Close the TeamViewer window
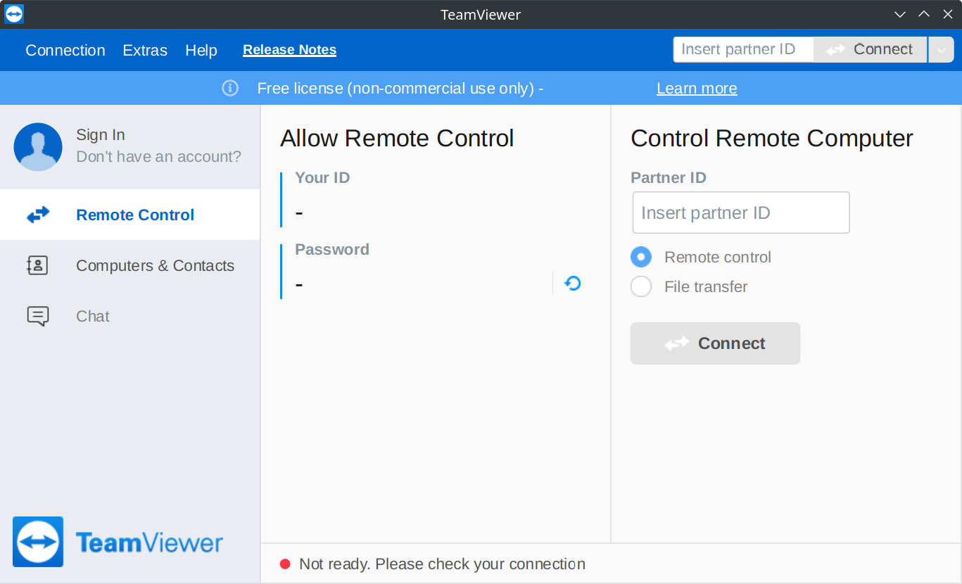This screenshot has height=584, width=962. click(947, 14)
